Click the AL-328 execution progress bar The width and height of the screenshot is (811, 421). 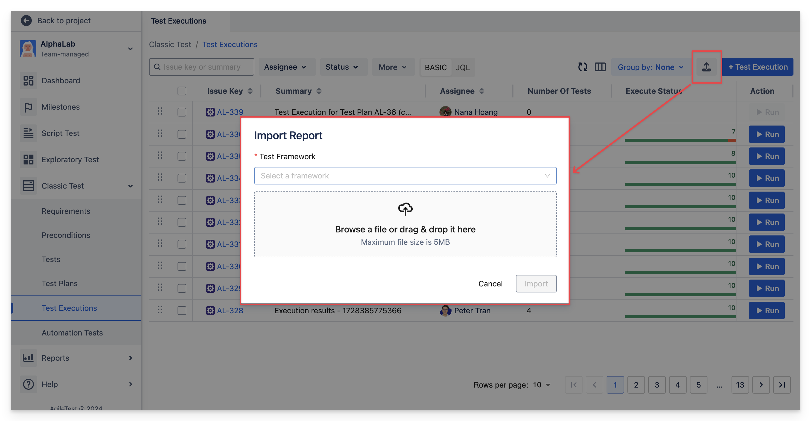pos(680,317)
